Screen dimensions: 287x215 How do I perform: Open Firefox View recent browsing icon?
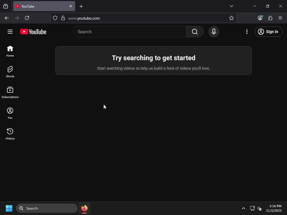click(6, 6)
